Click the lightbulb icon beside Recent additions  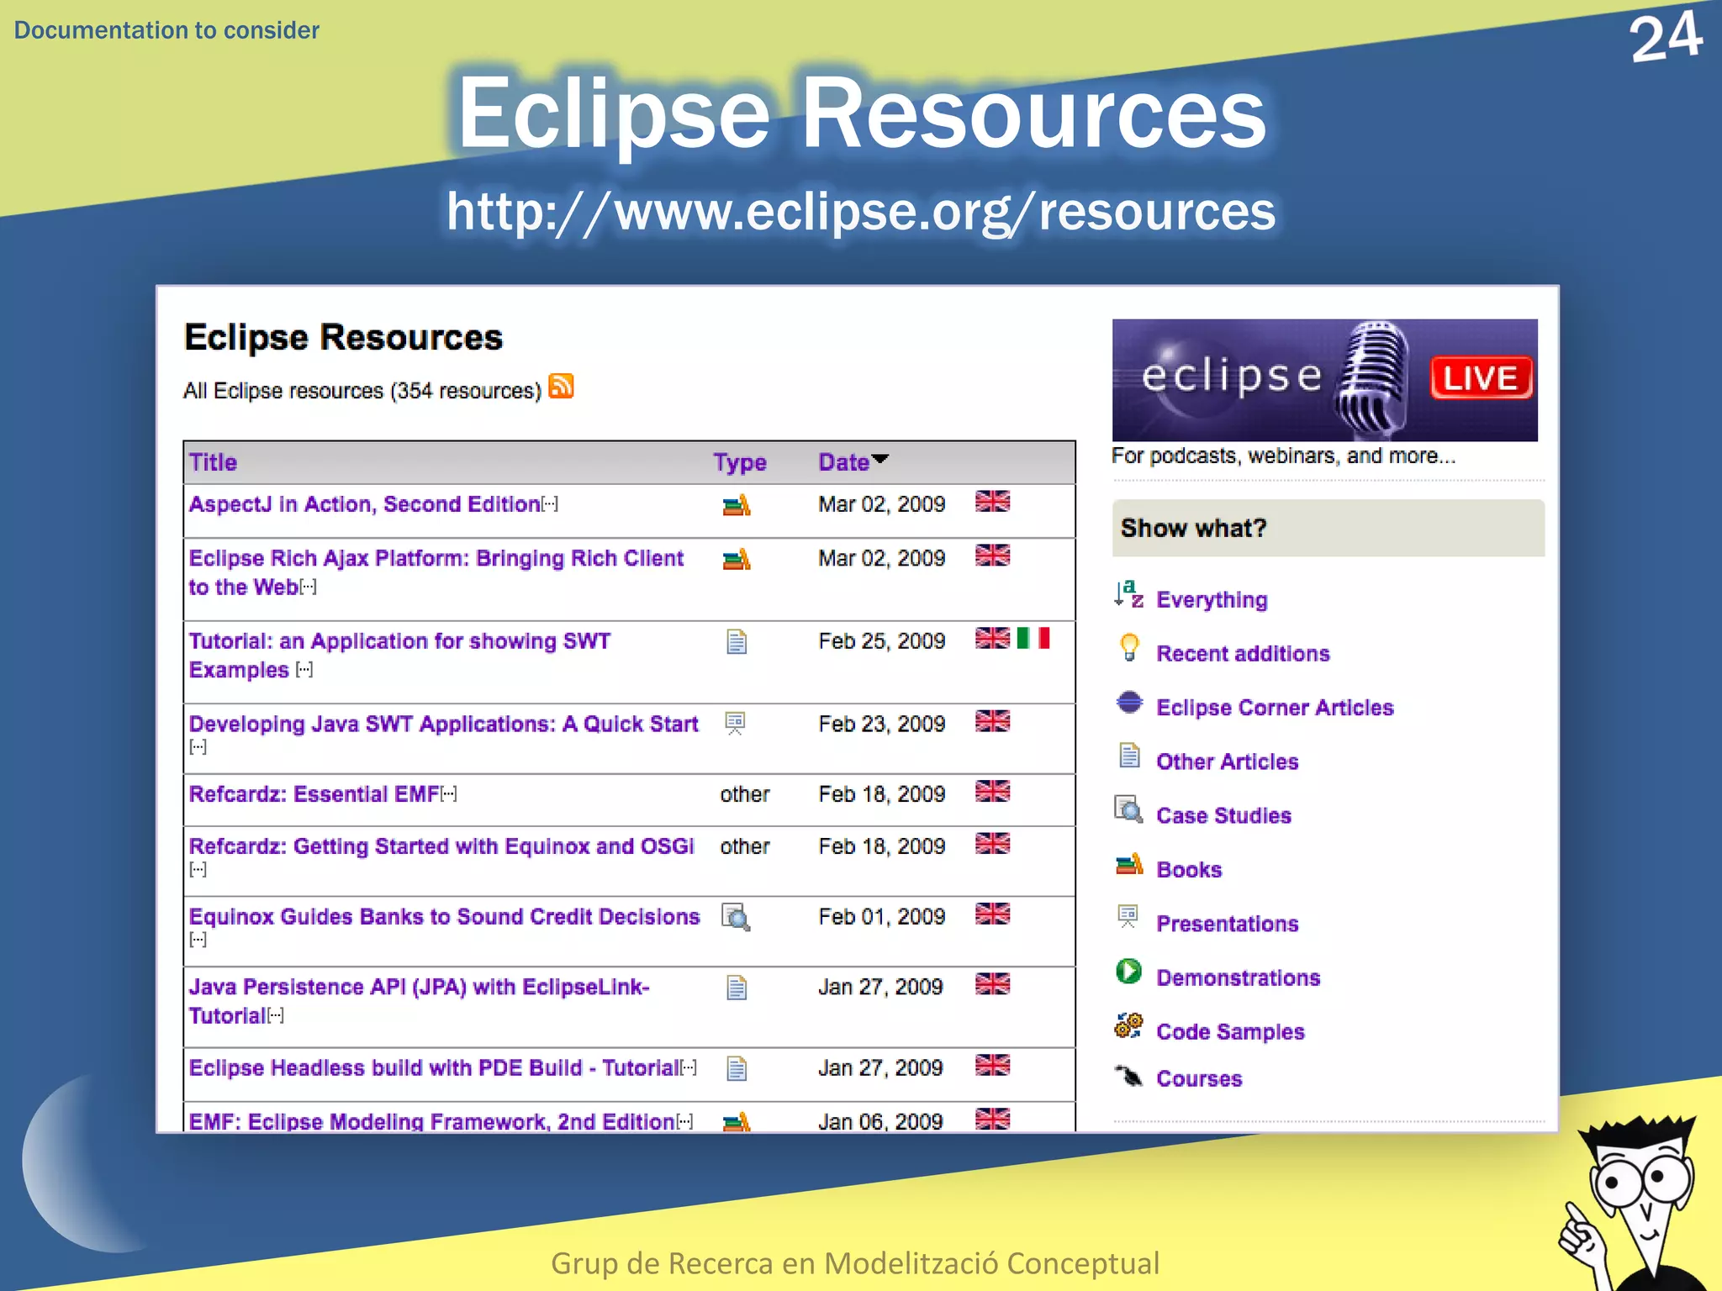click(x=1129, y=647)
